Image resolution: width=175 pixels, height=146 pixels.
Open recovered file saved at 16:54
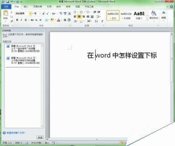(x=23, y=48)
